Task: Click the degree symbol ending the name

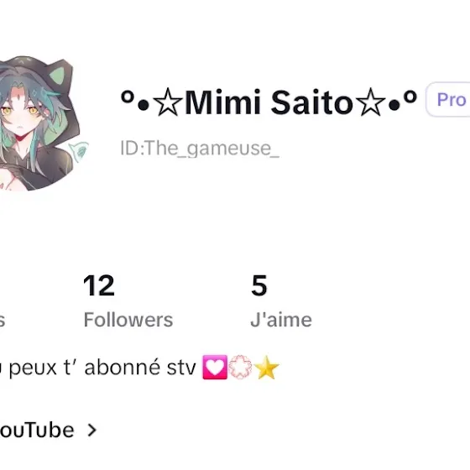Action: (x=410, y=97)
